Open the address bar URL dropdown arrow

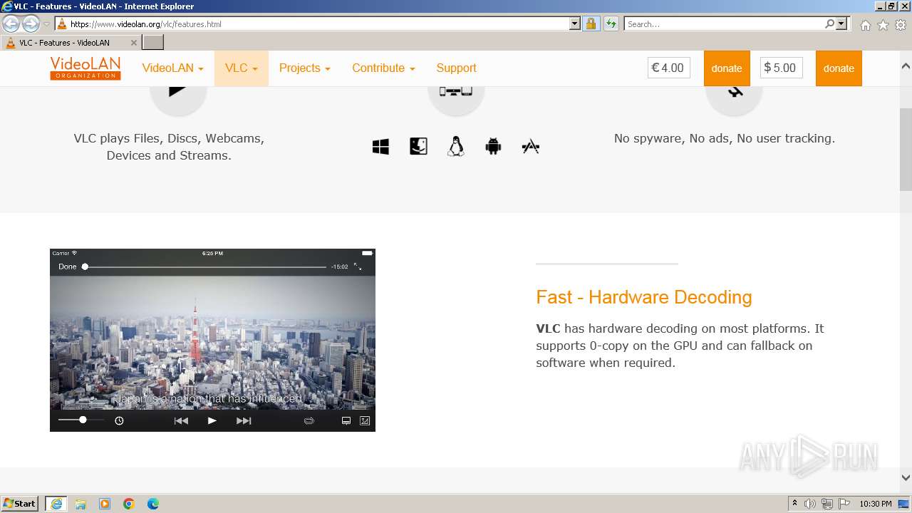pyautogui.click(x=575, y=24)
